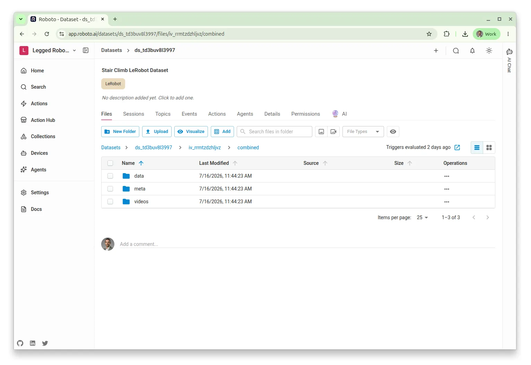
Task: Open the search magnifier in header
Action: (x=456, y=51)
